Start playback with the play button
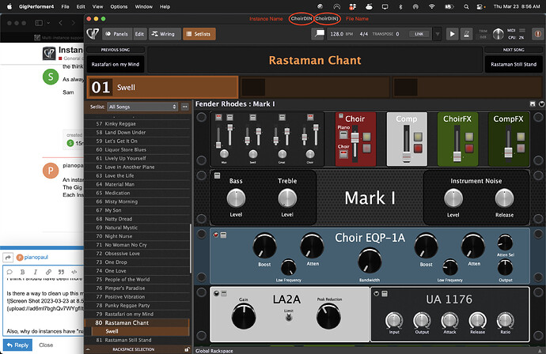 pyautogui.click(x=452, y=34)
